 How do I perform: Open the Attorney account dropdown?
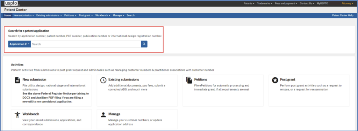click(347, 3)
